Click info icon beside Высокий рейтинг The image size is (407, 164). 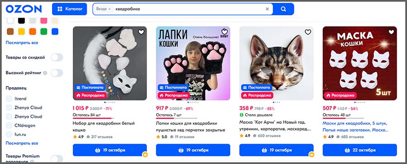click(x=45, y=73)
